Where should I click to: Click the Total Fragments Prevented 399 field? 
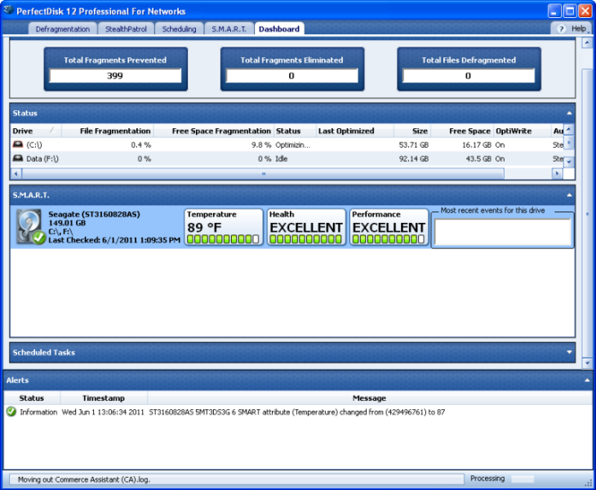coord(115,76)
